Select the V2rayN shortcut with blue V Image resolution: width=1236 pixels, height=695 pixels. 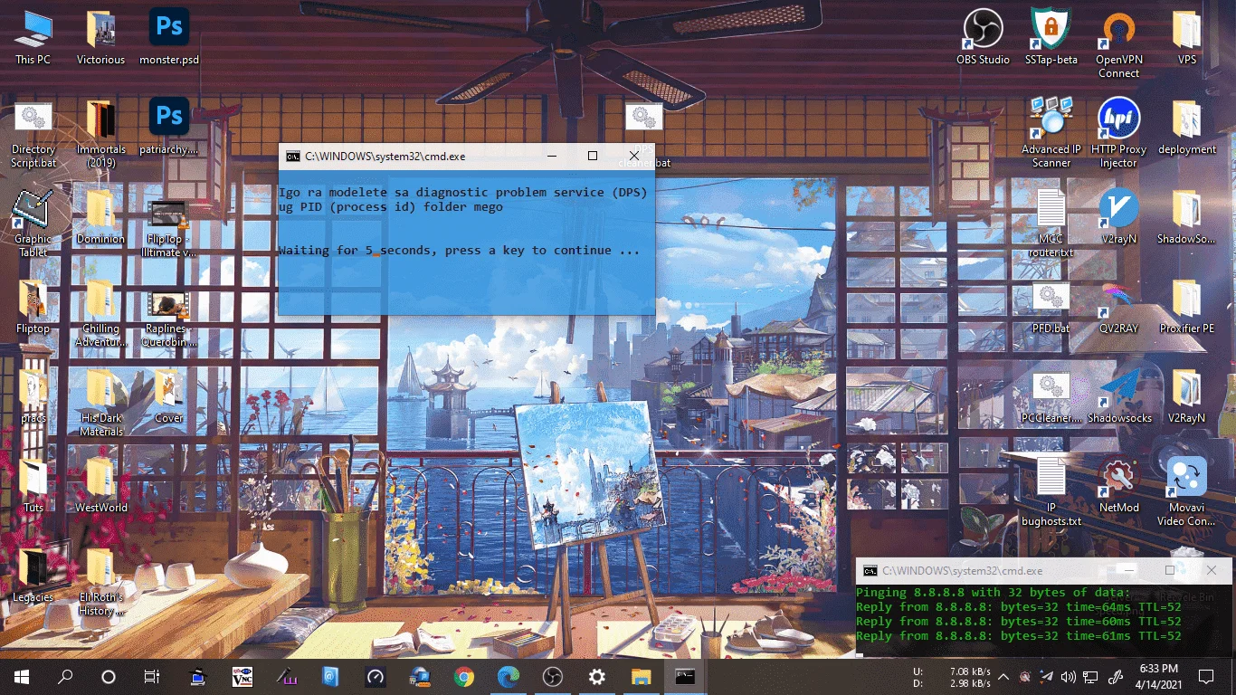point(1119,217)
